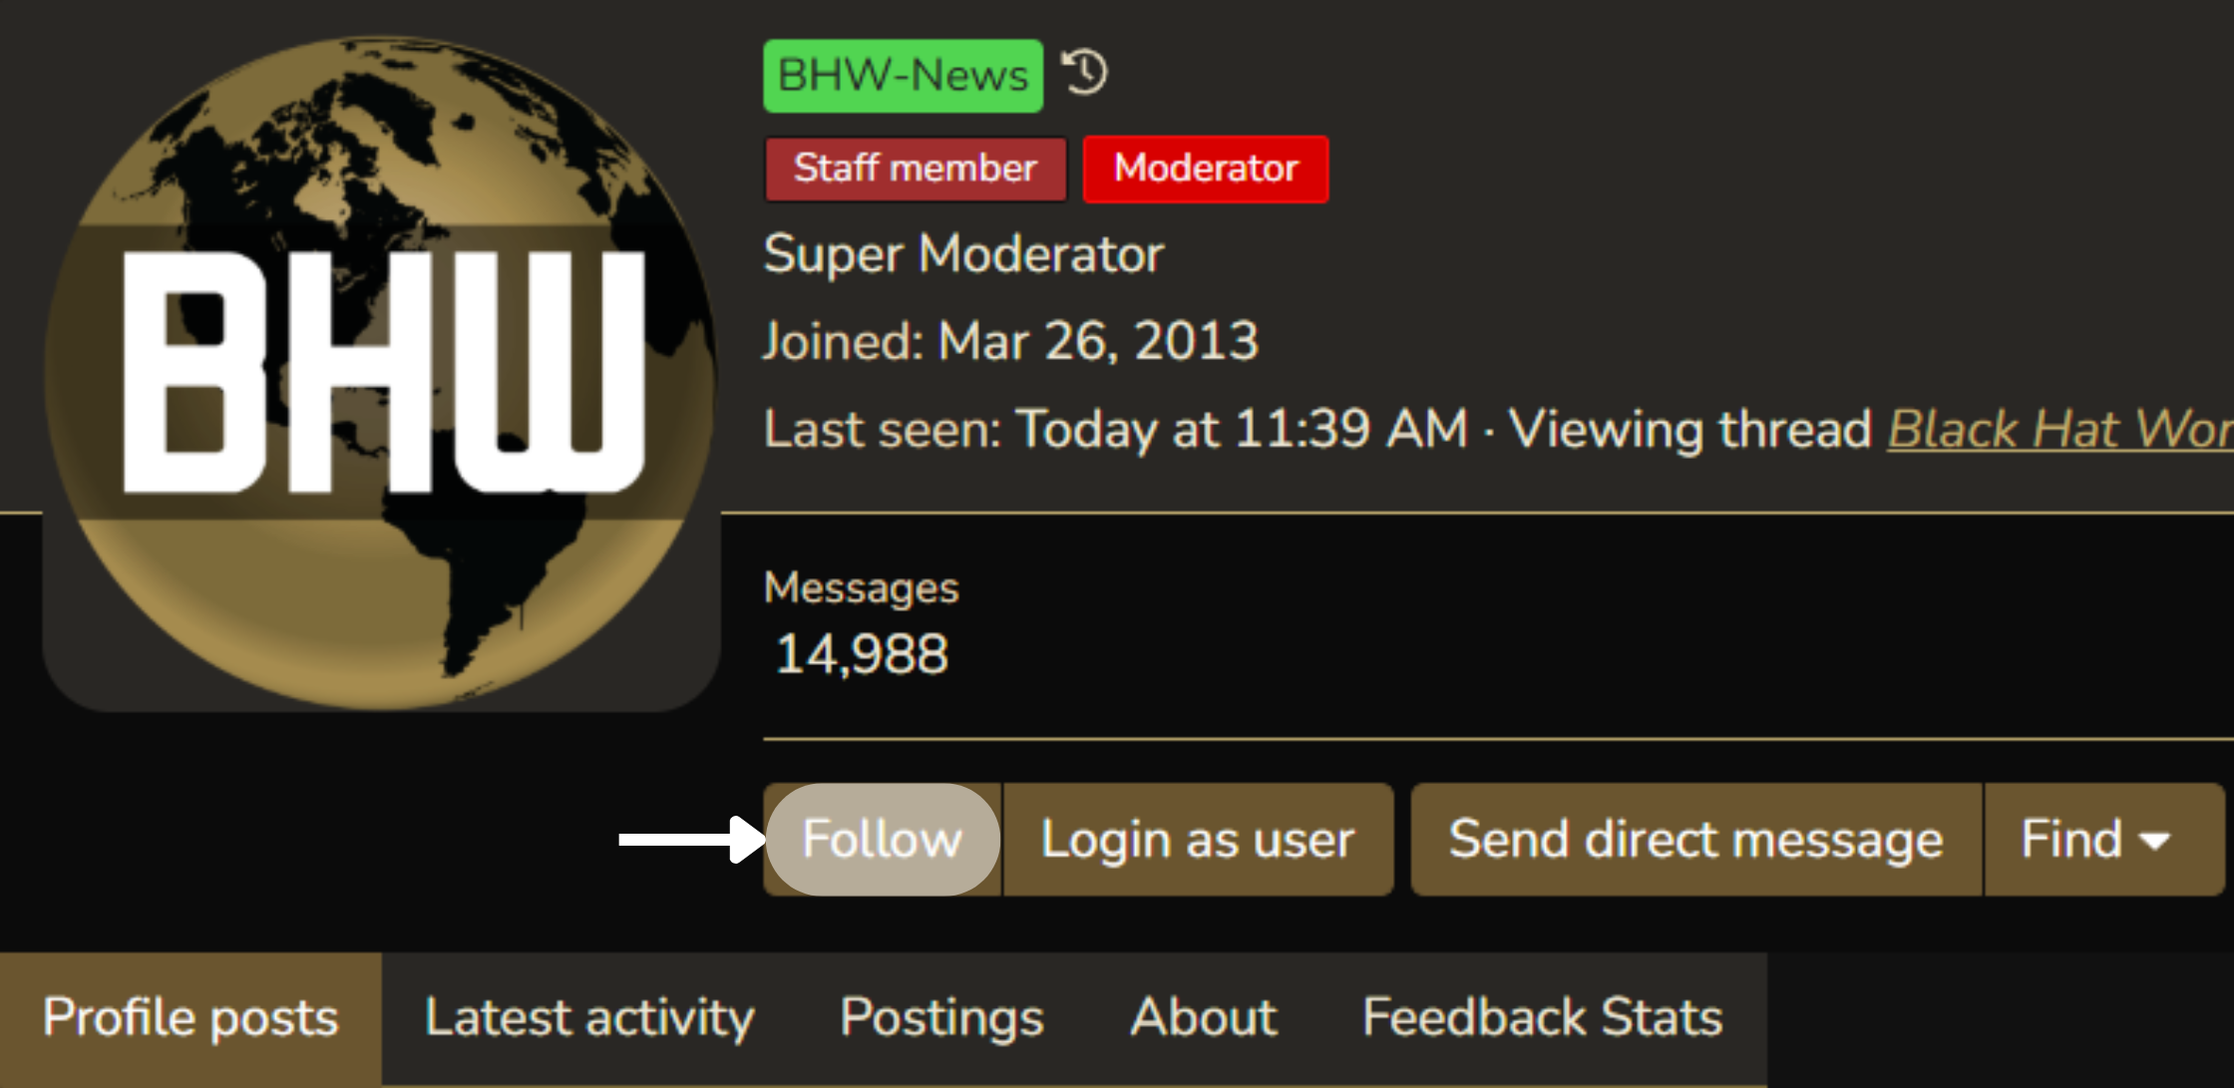Screen dimensions: 2234x1088
Task: Click the Messages label
Action: 862,587
